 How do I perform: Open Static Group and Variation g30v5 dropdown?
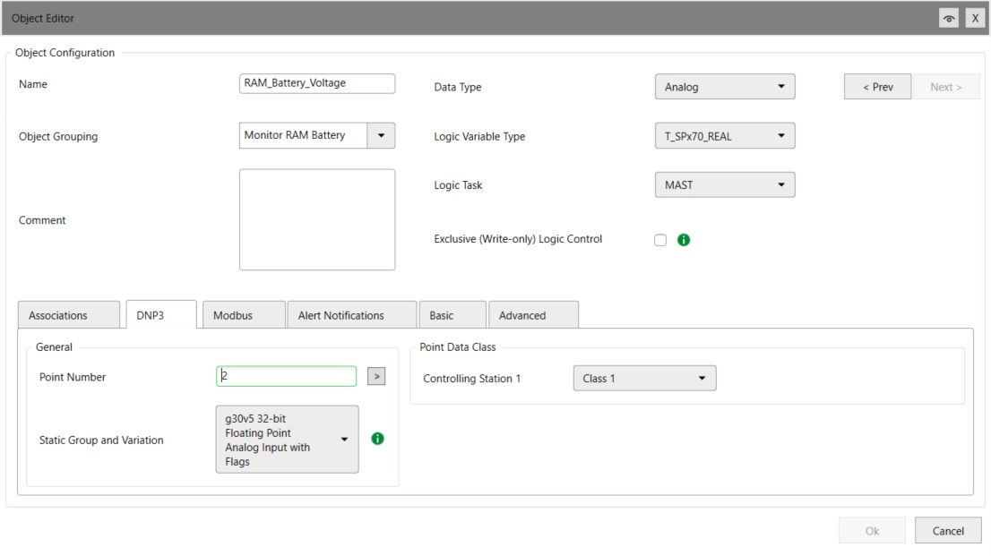coord(287,439)
